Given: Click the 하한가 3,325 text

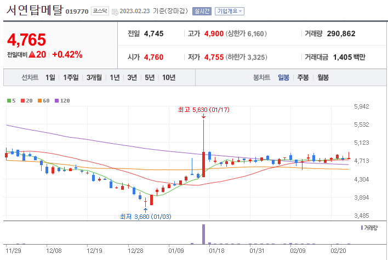Looking at the screenshot, I should (x=246, y=57).
